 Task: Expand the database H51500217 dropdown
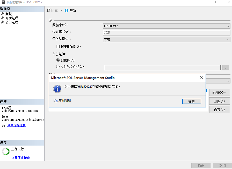pyautogui.click(x=228, y=26)
